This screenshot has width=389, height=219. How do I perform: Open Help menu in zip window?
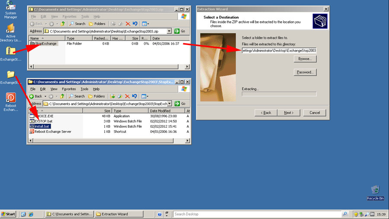(97, 16)
